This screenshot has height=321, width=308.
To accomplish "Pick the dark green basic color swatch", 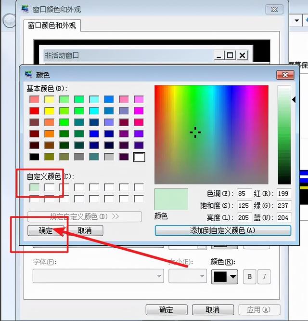I will point(64,134).
